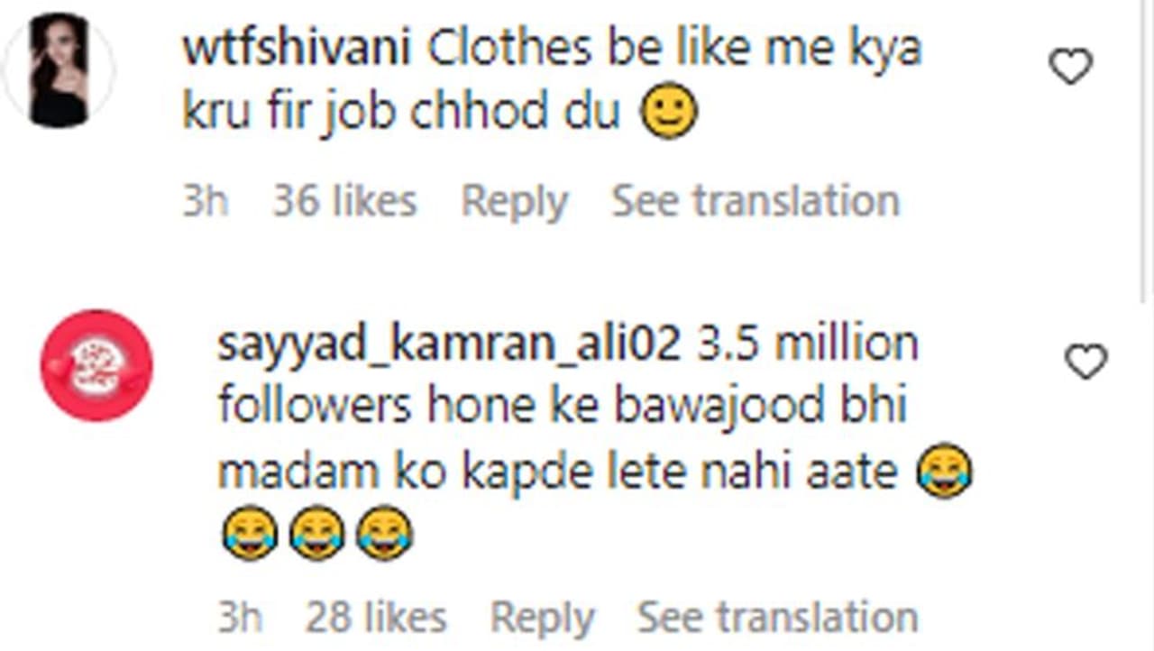The image size is (1154, 651).
Task: Open 3h timestamp under sayyad_kamran_ali02's comment
Action: coord(240,618)
